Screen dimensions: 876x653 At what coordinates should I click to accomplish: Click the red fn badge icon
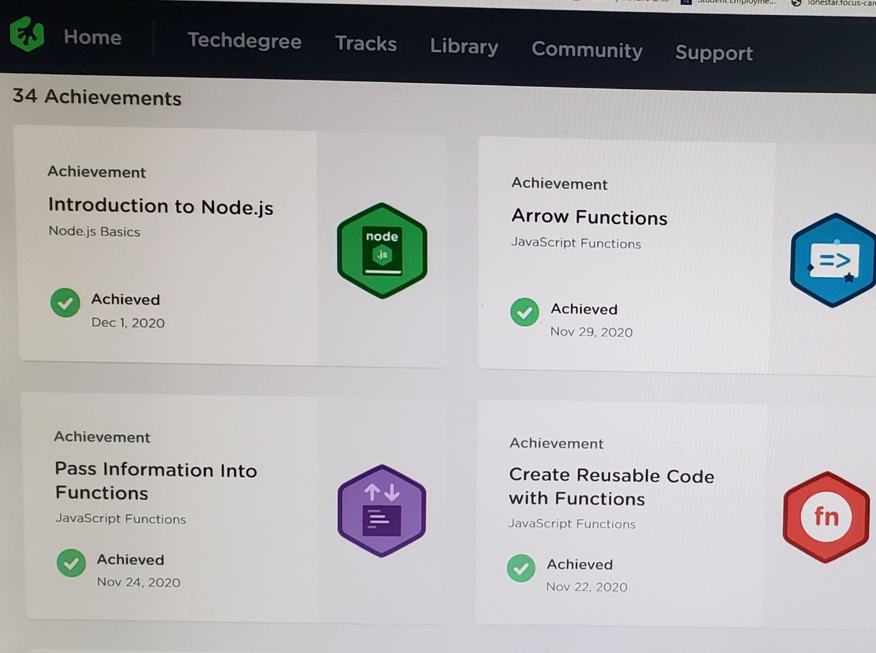[826, 517]
